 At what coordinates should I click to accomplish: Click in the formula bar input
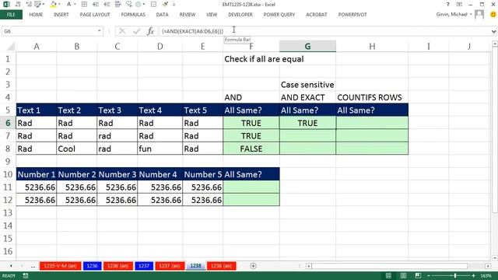point(324,31)
